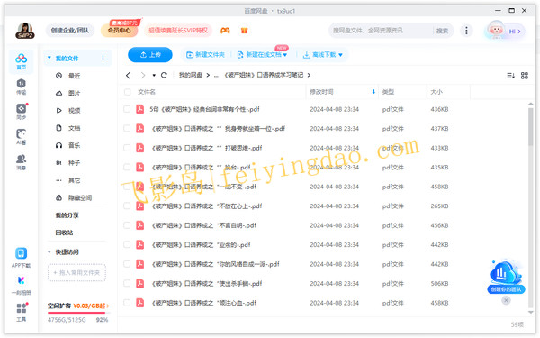Image resolution: width=540 pixels, height=338 pixels.
Task: Check the 打破思维 pdf file
Action: [x=127, y=148]
